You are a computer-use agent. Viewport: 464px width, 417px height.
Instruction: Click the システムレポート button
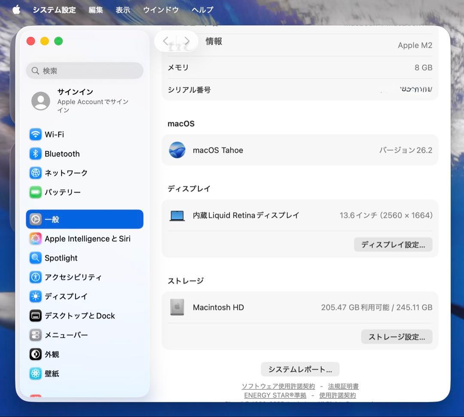299,369
